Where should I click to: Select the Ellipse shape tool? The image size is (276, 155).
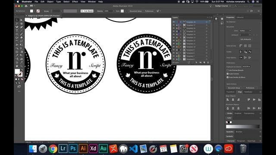17,34
